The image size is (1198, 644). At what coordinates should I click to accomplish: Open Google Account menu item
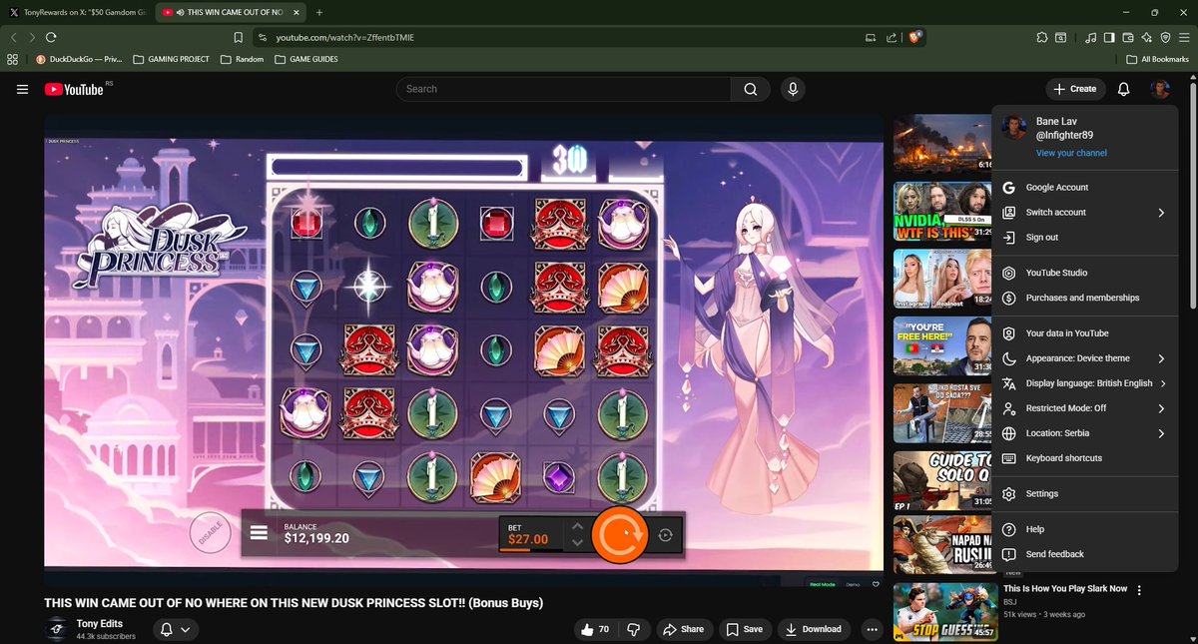click(1085, 188)
